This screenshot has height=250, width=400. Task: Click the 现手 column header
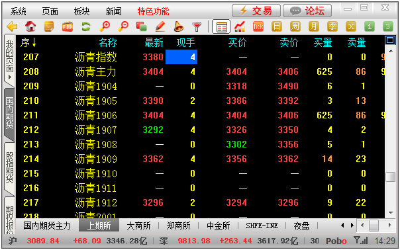[185, 42]
